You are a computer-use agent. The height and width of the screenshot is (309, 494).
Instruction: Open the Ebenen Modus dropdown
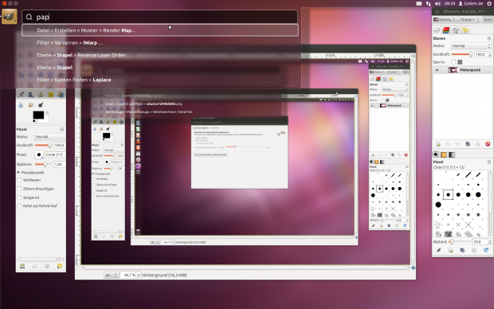(x=471, y=45)
